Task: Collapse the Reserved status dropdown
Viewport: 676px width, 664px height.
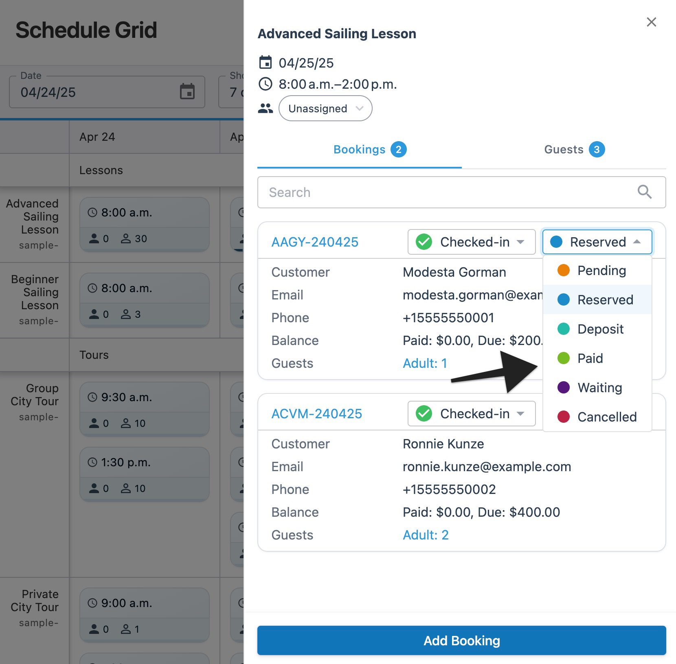Action: pyautogui.click(x=597, y=242)
